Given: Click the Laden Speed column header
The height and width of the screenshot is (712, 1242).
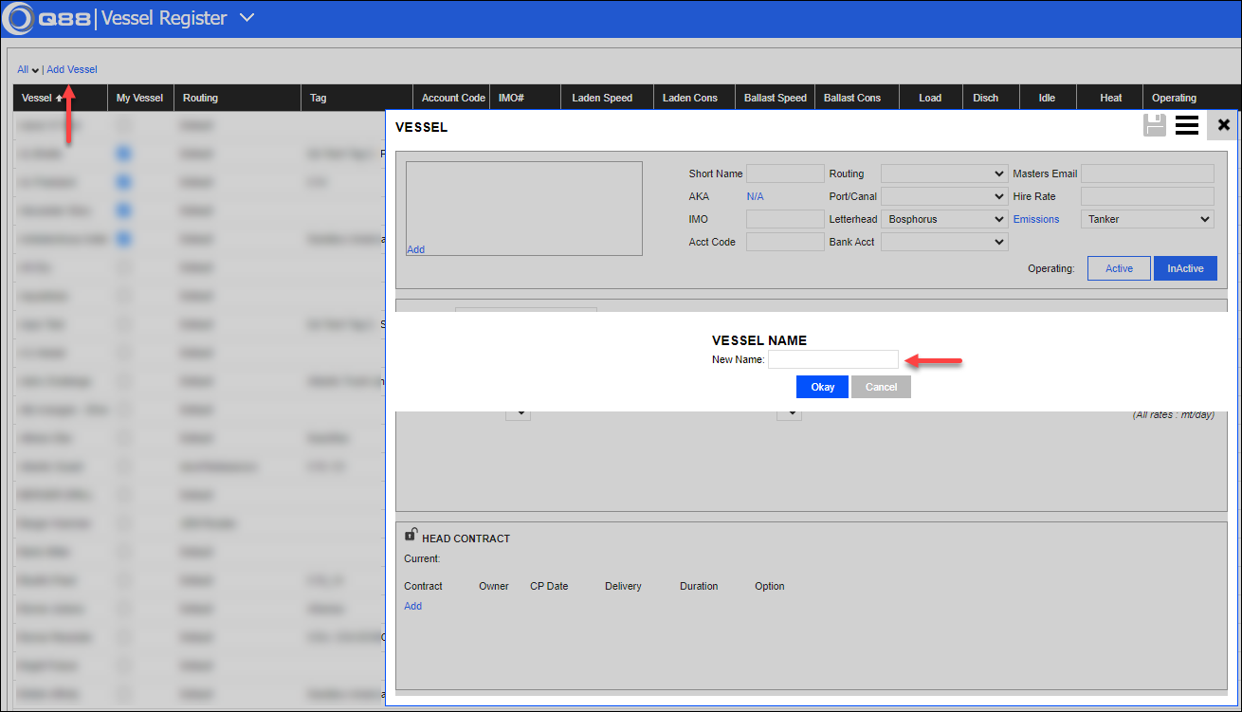Looking at the screenshot, I should coord(602,98).
